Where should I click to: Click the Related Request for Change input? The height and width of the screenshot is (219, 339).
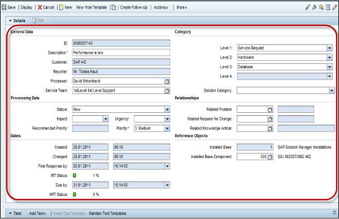click(x=253, y=119)
